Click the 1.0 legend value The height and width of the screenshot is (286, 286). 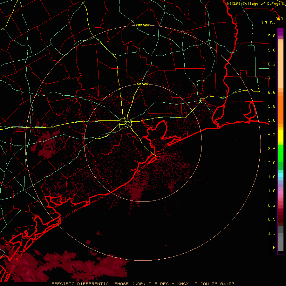(x=272, y=191)
